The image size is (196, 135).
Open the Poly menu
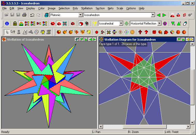tap(75, 8)
